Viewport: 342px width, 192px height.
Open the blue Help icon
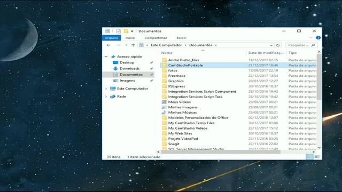[318, 38]
